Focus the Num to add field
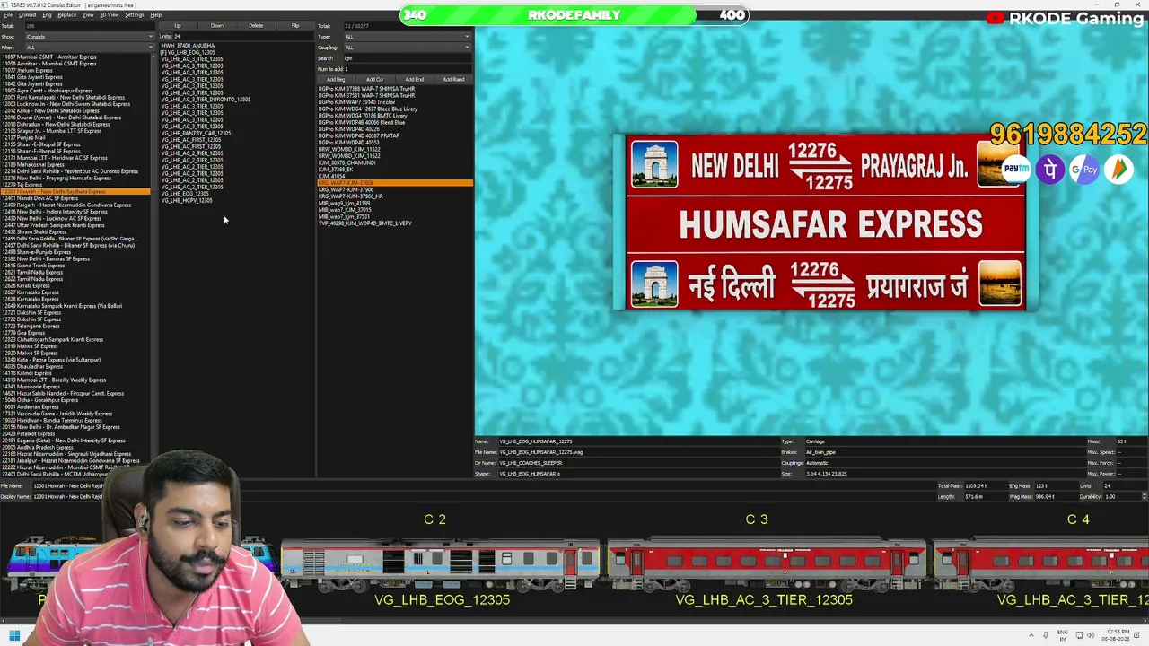This screenshot has height=646, width=1149. [408, 69]
